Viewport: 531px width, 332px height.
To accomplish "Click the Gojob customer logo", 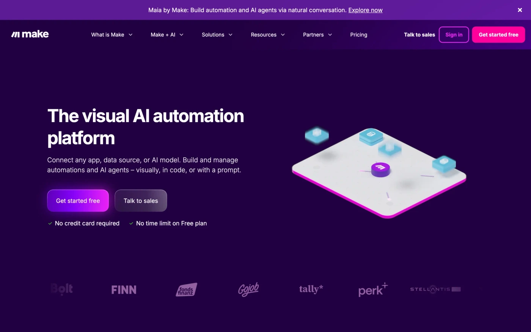I will (x=248, y=290).
